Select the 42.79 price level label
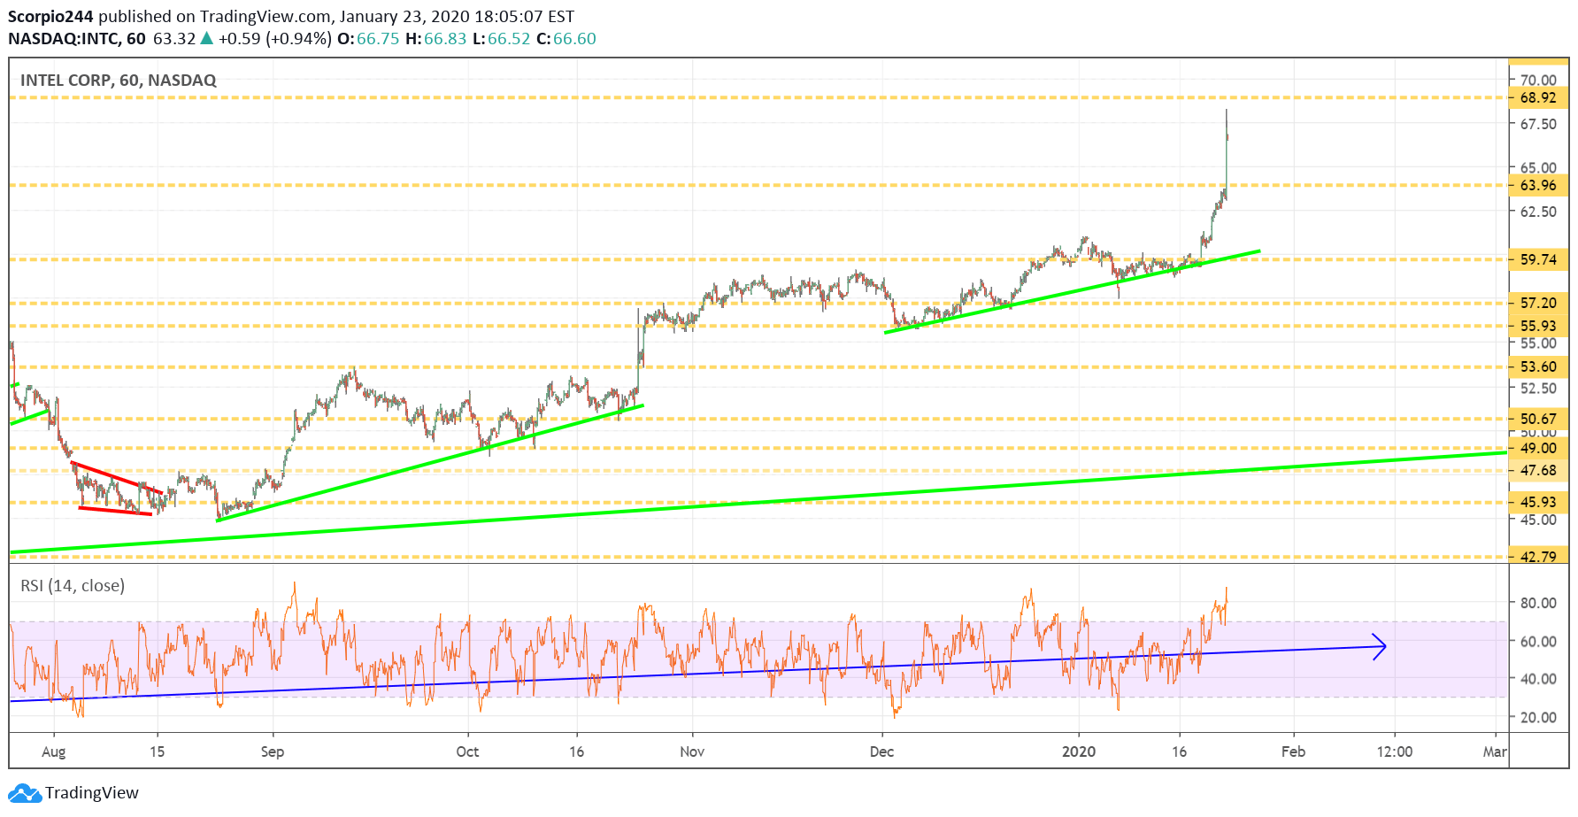The width and height of the screenshot is (1578, 817). click(x=1538, y=556)
